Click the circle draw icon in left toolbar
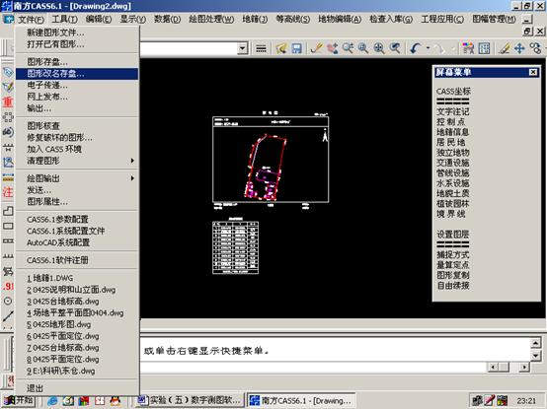 (x=8, y=301)
